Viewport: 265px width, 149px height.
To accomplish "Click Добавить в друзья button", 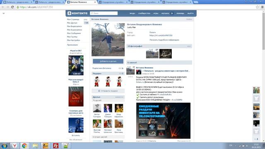I will (x=108, y=61).
